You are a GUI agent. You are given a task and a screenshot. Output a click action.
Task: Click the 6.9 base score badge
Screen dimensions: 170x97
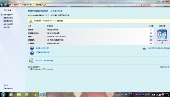[162, 34]
